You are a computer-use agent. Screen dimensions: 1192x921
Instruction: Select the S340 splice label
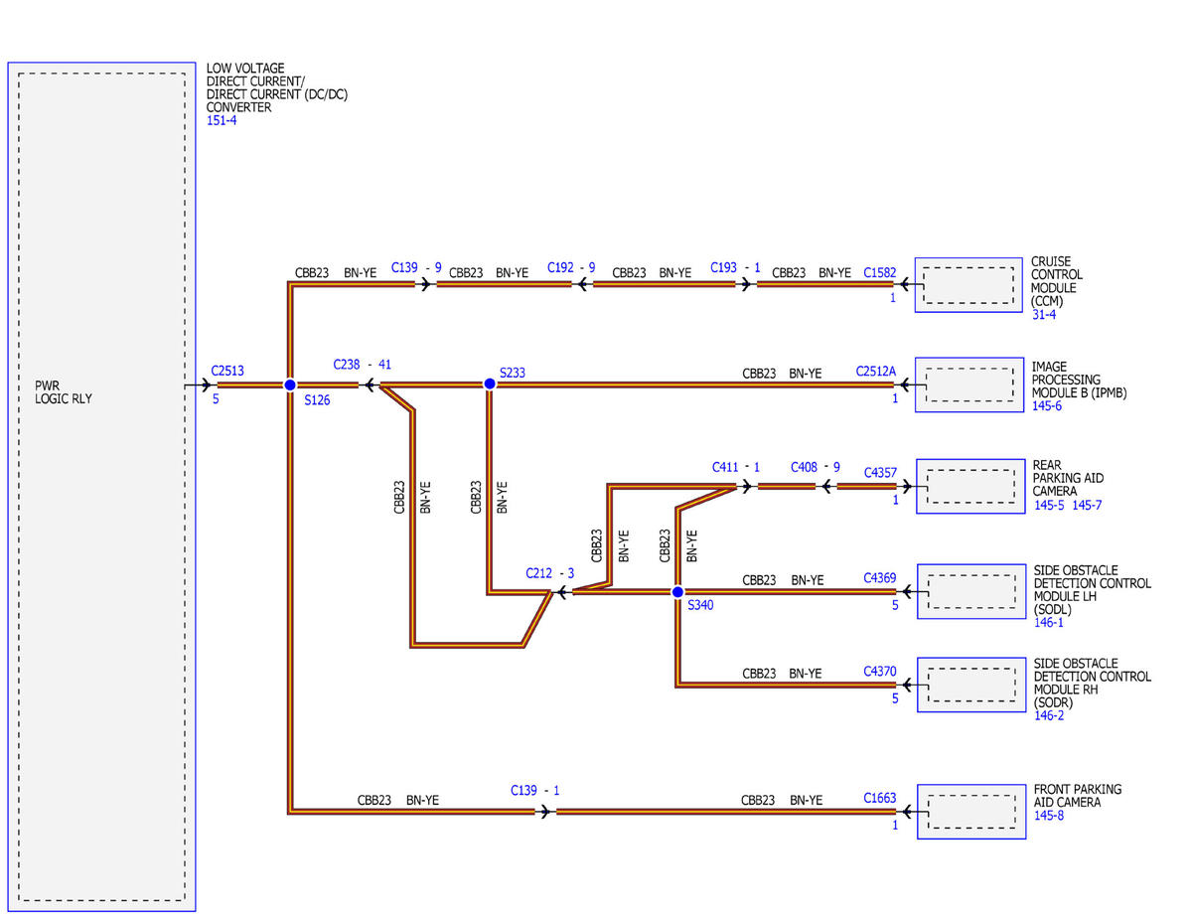pyautogui.click(x=700, y=604)
